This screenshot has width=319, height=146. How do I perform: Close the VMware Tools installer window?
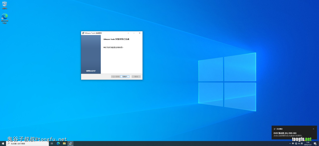click(x=140, y=33)
